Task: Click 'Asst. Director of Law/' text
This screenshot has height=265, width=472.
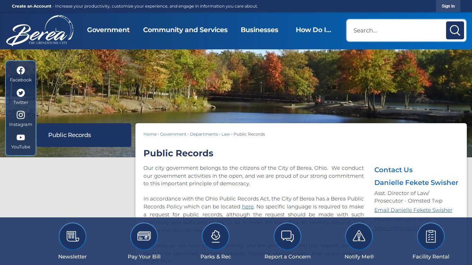Action: tap(402, 193)
